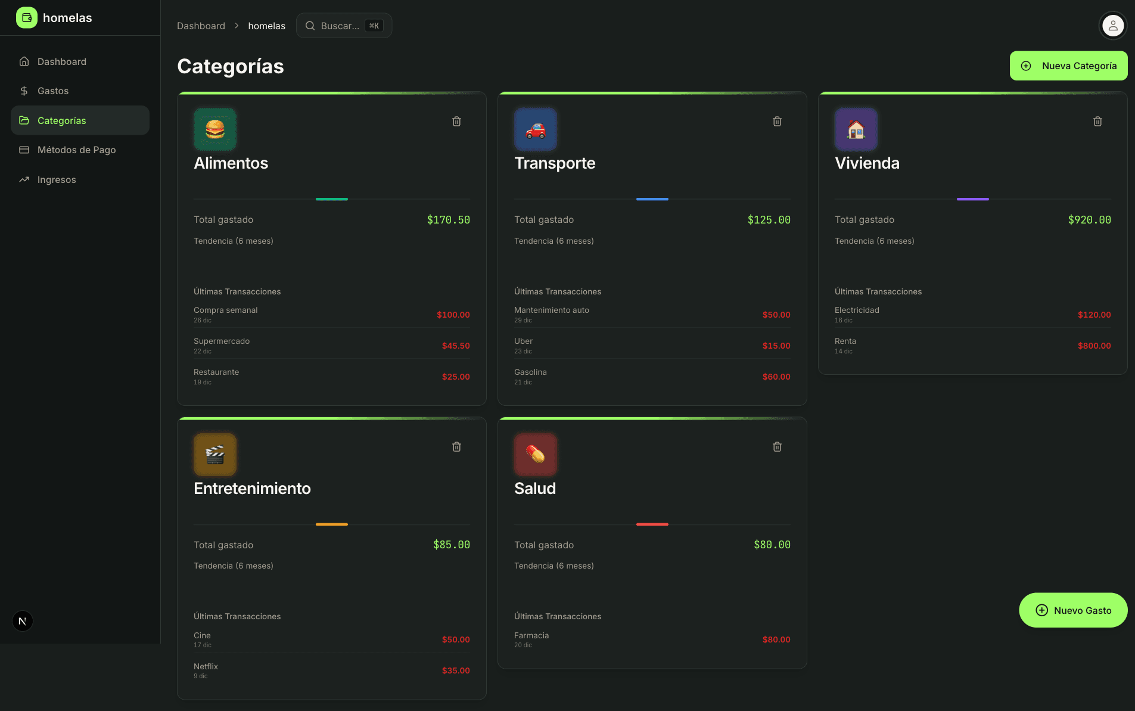Delete the Alimentos category with the trash icon
The width and height of the screenshot is (1135, 711).
456,121
